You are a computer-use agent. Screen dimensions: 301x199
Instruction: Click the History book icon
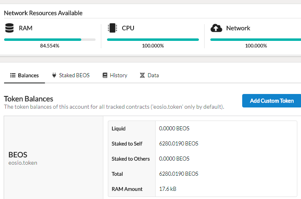(105, 75)
